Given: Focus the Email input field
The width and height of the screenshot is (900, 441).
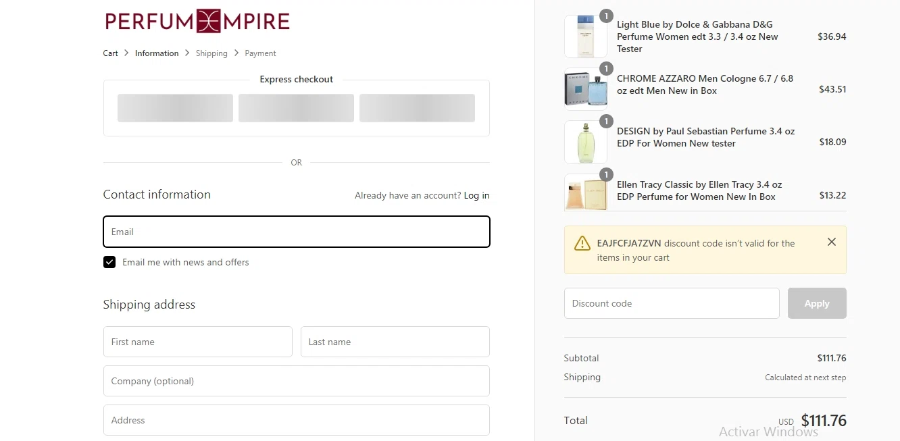Looking at the screenshot, I should coord(297,232).
